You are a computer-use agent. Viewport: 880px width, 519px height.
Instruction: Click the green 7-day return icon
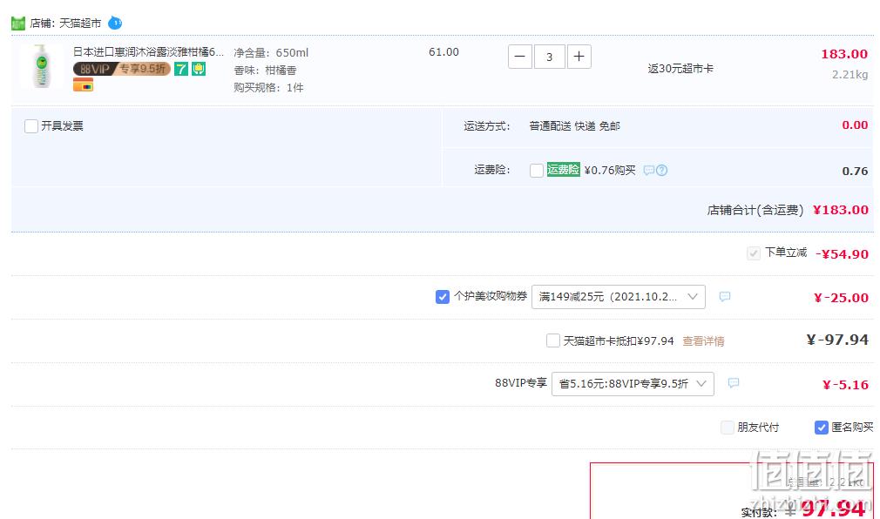(x=180, y=69)
